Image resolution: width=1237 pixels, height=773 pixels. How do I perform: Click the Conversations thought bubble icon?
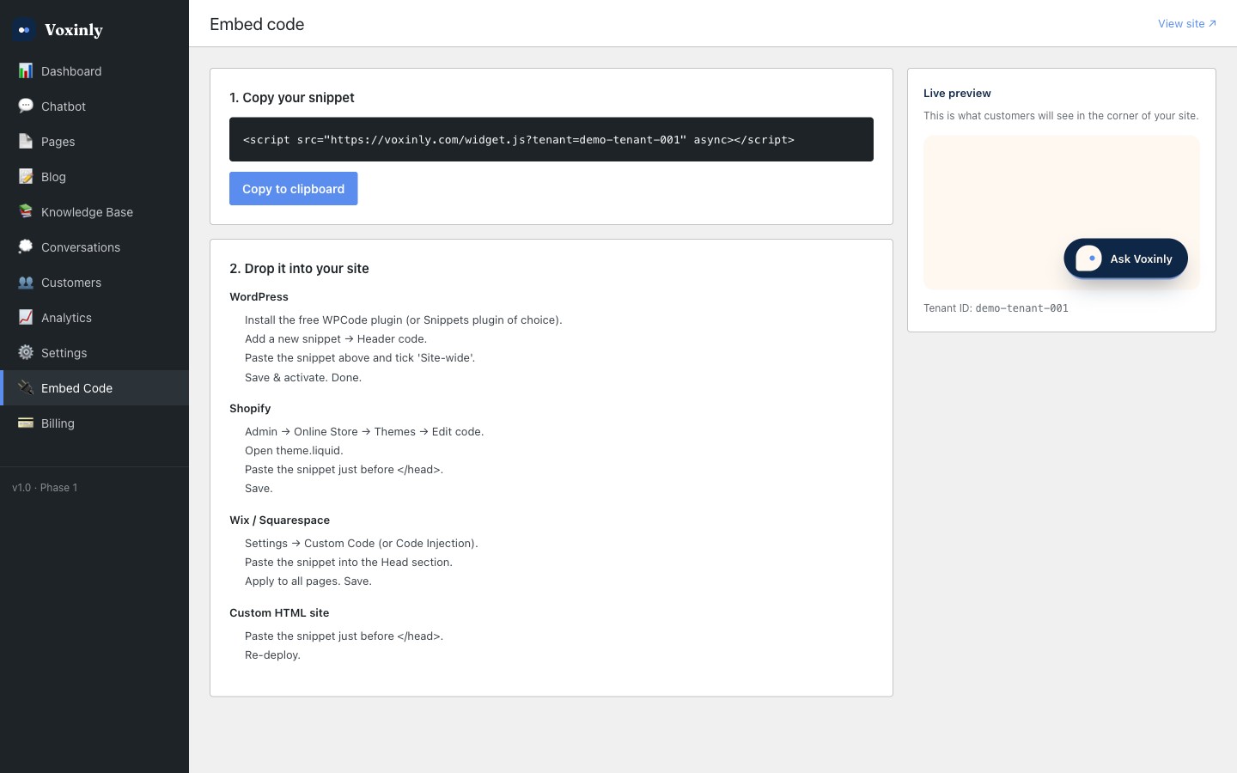26,247
